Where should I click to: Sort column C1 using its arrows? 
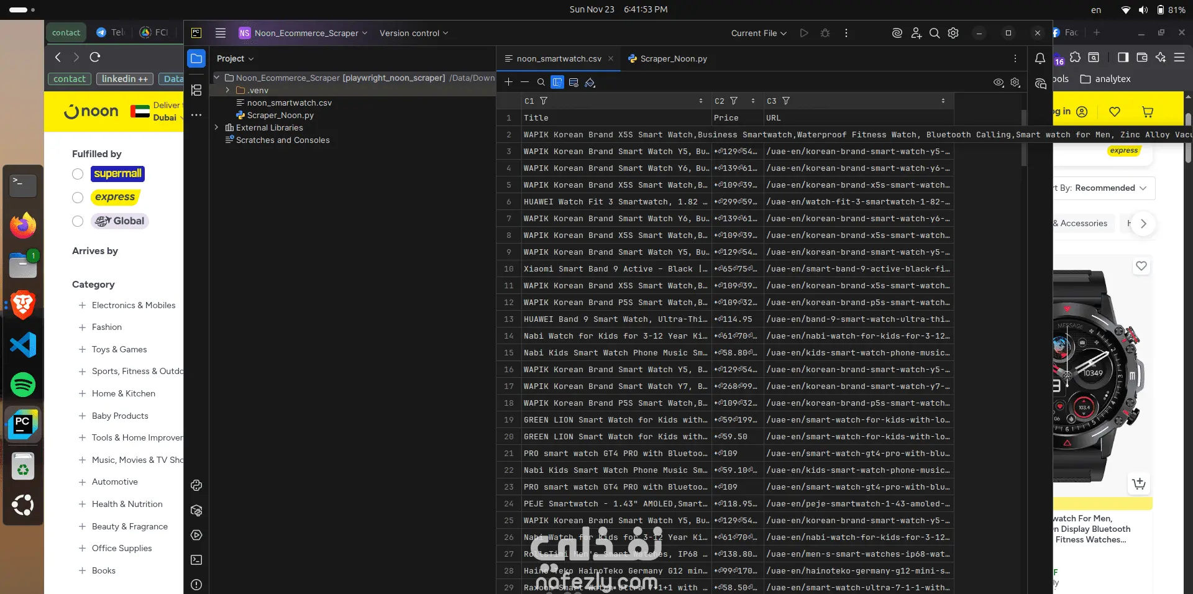pos(701,101)
